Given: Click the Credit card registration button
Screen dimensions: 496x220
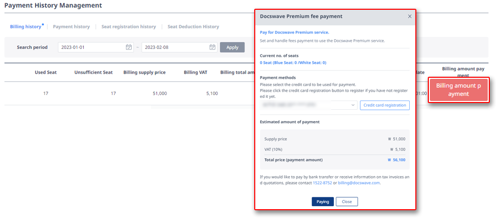Looking at the screenshot, I should click(384, 106).
